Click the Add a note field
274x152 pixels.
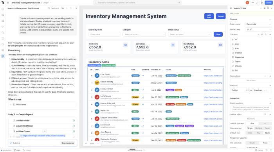tap(251, 13)
